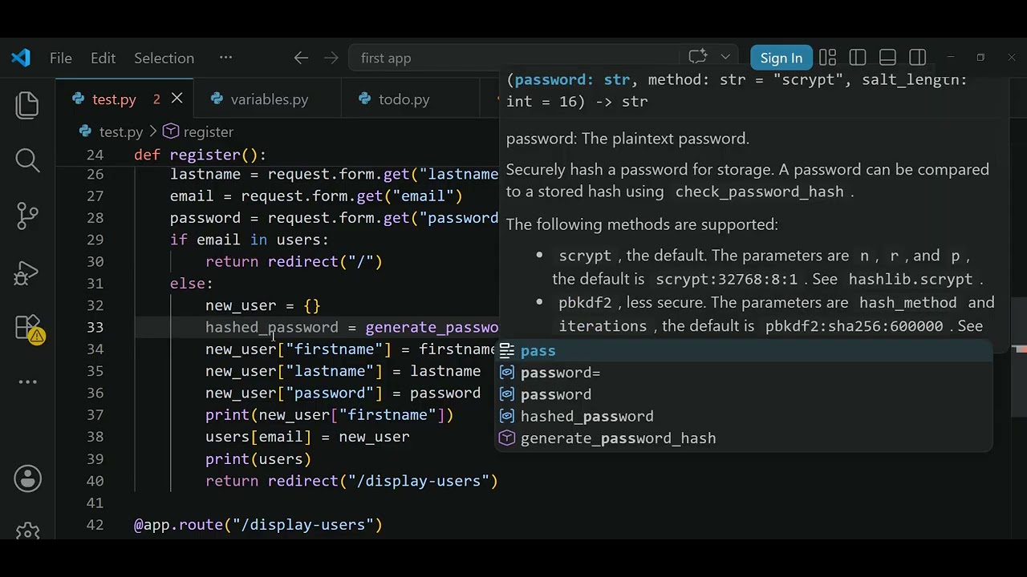
Task: Click the def register sticky scroll line
Action: coord(200,155)
